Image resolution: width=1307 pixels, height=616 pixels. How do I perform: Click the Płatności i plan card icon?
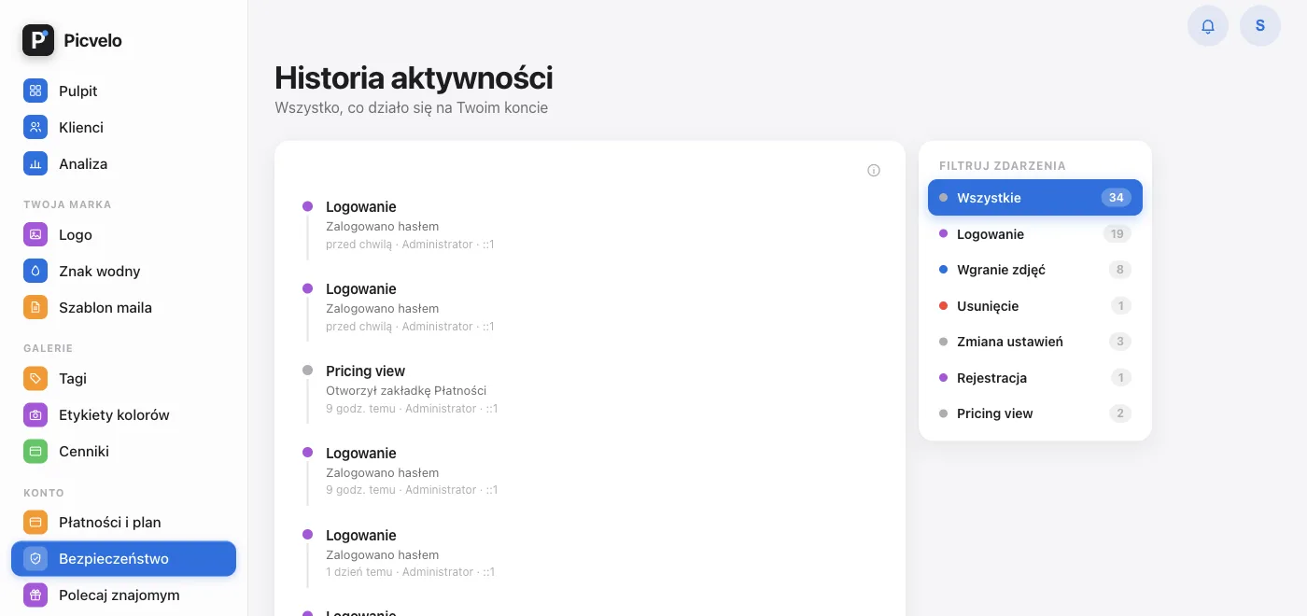pyautogui.click(x=35, y=522)
